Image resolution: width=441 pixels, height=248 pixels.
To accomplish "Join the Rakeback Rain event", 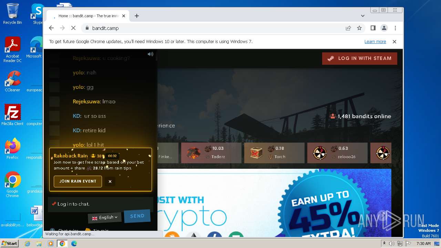I will (x=78, y=181).
